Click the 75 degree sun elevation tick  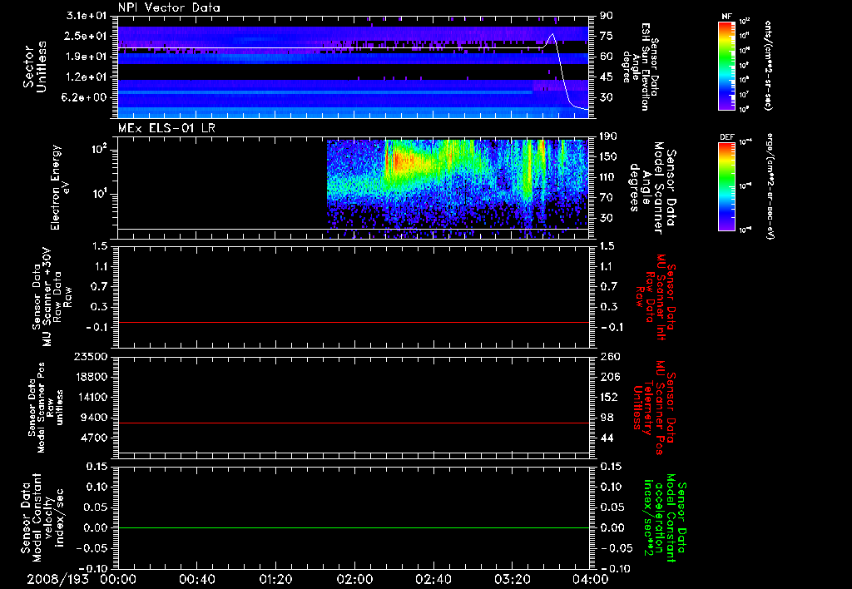click(x=607, y=36)
